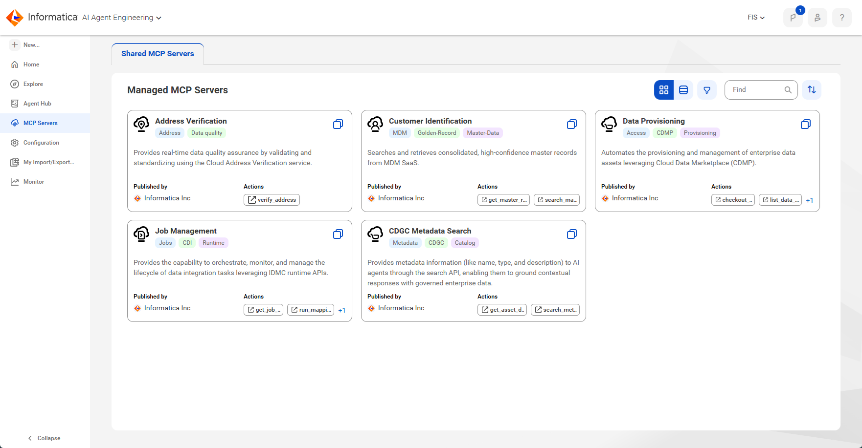The height and width of the screenshot is (448, 862).
Task: Click the Address tag
Action: pyautogui.click(x=170, y=133)
